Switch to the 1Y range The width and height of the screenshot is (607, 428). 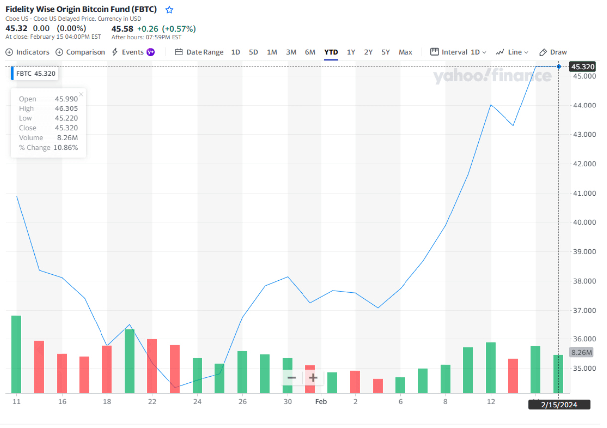click(351, 52)
